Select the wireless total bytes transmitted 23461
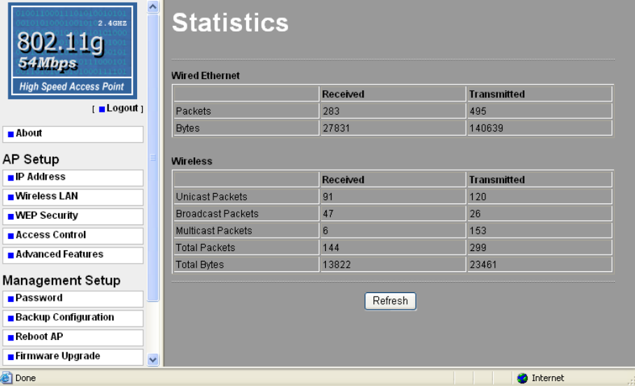 (483, 264)
